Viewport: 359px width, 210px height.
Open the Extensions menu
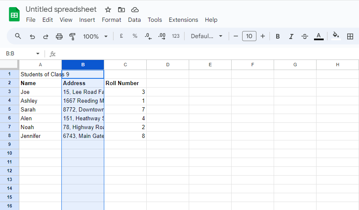pyautogui.click(x=183, y=20)
